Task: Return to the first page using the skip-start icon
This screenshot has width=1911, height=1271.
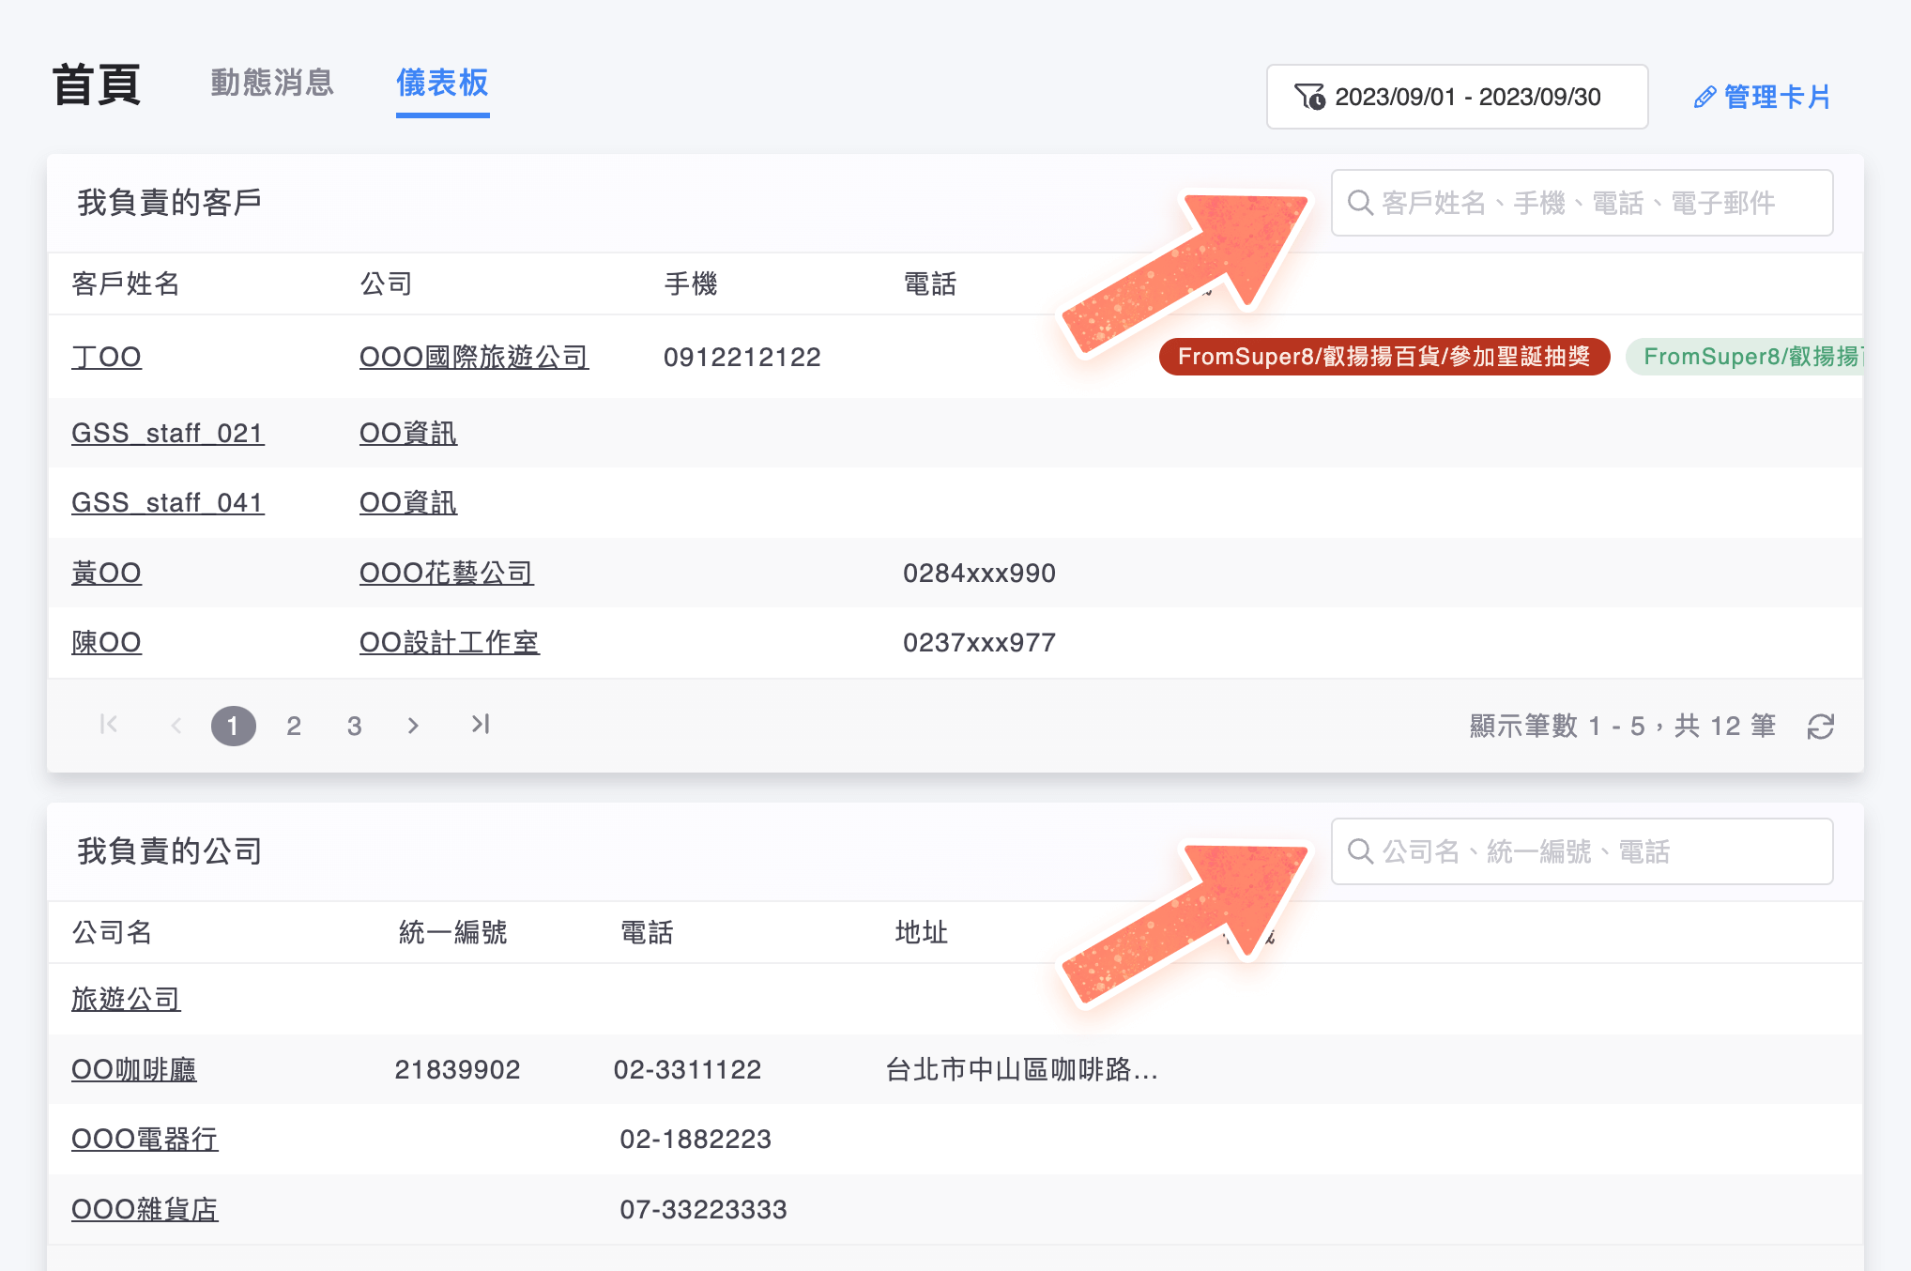Action: pyautogui.click(x=109, y=725)
